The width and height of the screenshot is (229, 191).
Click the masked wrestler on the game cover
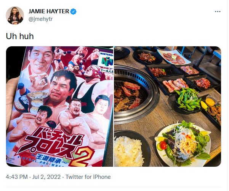[92, 74]
